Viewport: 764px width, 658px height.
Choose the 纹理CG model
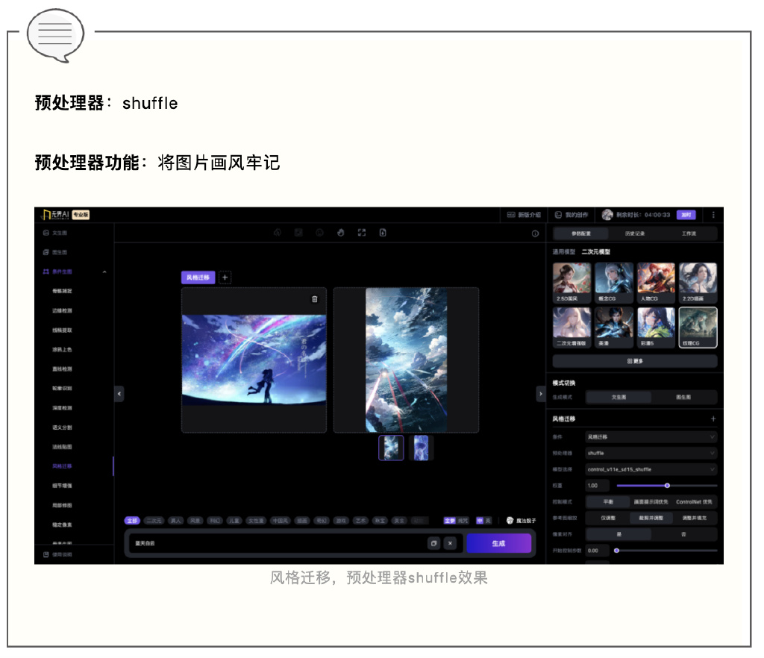(x=698, y=328)
